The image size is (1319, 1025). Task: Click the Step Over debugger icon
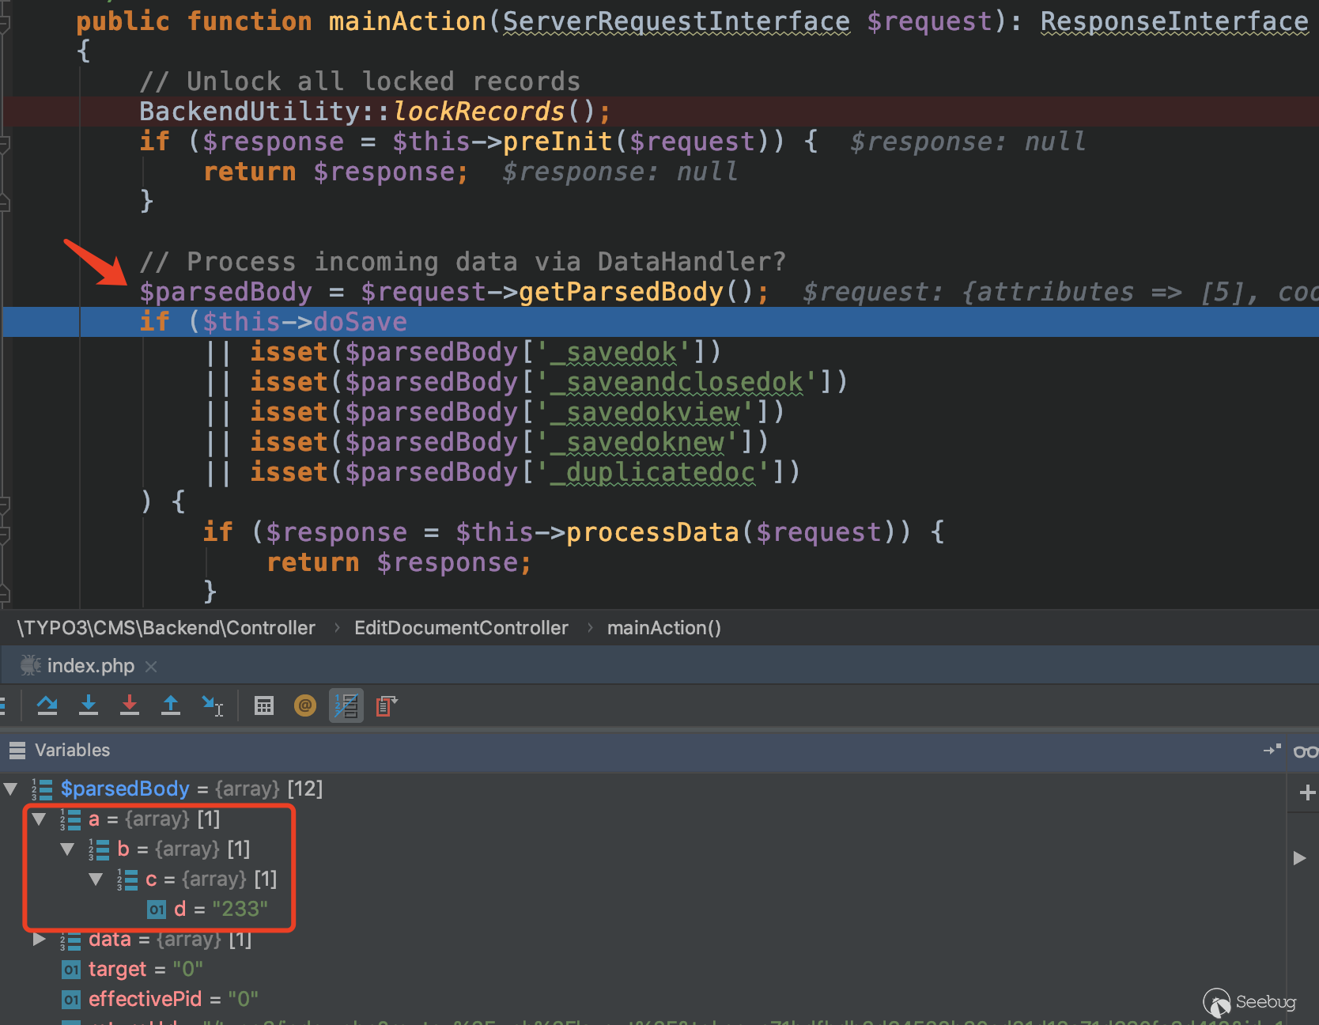(x=47, y=705)
